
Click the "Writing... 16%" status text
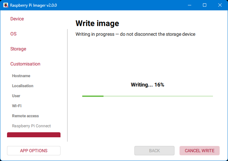(147, 85)
